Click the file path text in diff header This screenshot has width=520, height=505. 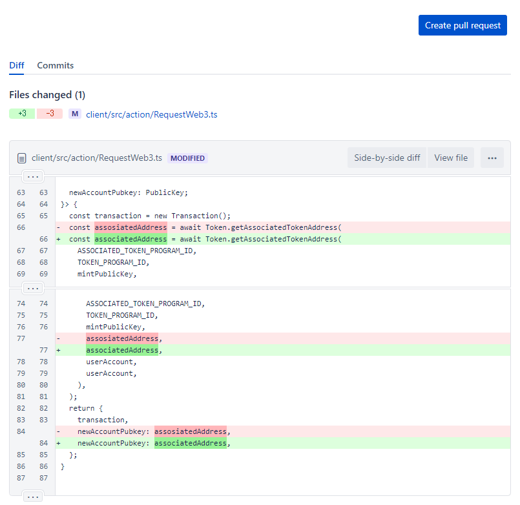97,158
